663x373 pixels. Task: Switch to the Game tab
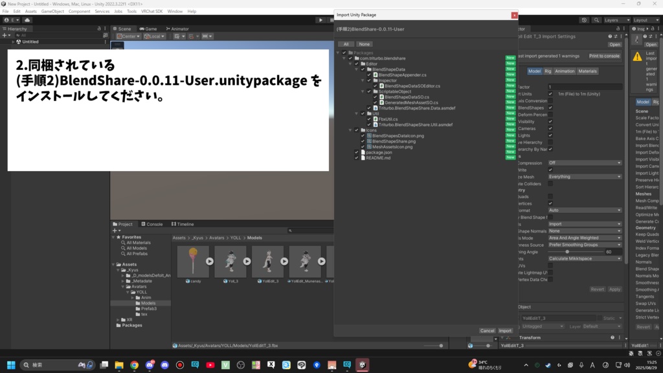tap(148, 28)
